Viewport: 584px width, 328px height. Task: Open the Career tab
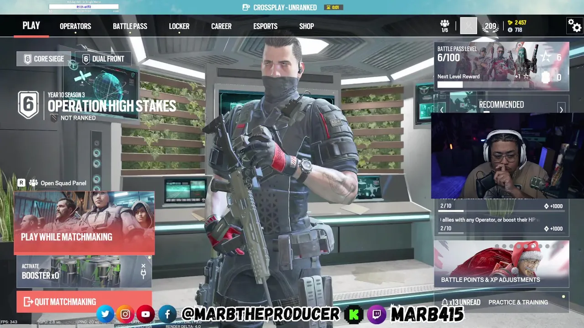click(221, 26)
